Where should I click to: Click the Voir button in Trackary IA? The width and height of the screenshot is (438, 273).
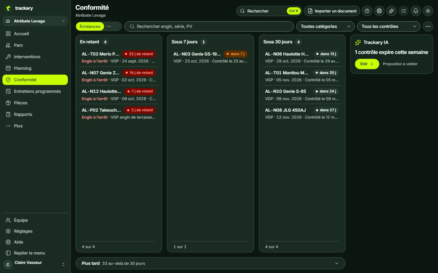click(x=367, y=64)
